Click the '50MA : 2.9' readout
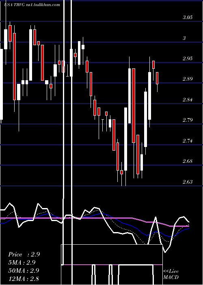203x285 pixels. [24, 270]
